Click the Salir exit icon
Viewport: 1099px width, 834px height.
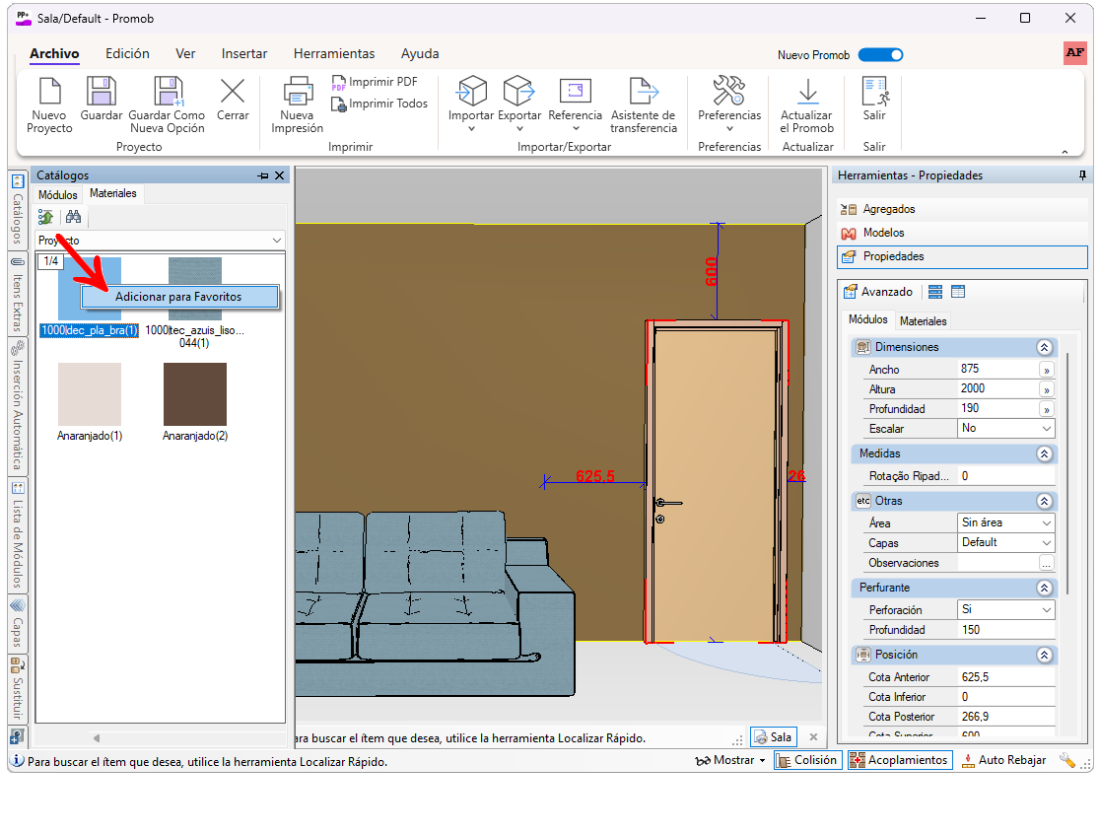pyautogui.click(x=874, y=94)
